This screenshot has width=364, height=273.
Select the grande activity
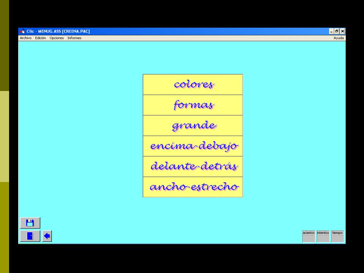pyautogui.click(x=193, y=126)
